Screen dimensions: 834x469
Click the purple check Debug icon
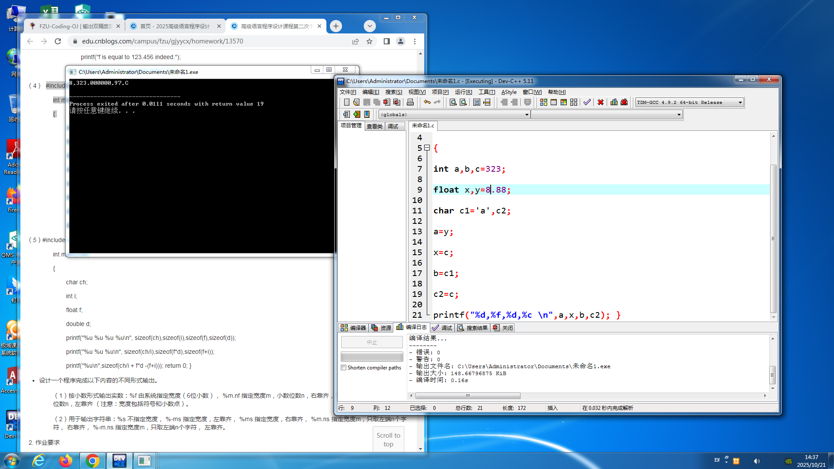(x=587, y=102)
